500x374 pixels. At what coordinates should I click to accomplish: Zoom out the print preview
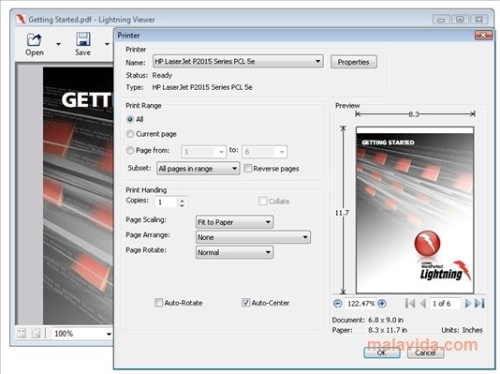337,304
